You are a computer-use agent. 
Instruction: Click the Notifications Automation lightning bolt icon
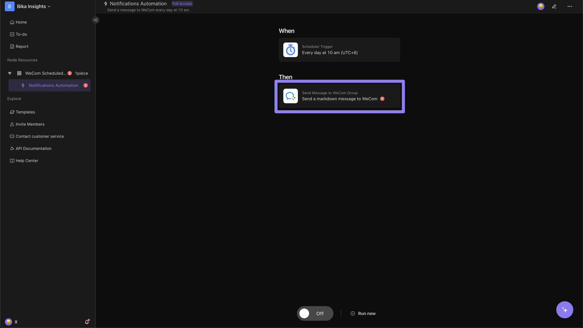(x=23, y=85)
